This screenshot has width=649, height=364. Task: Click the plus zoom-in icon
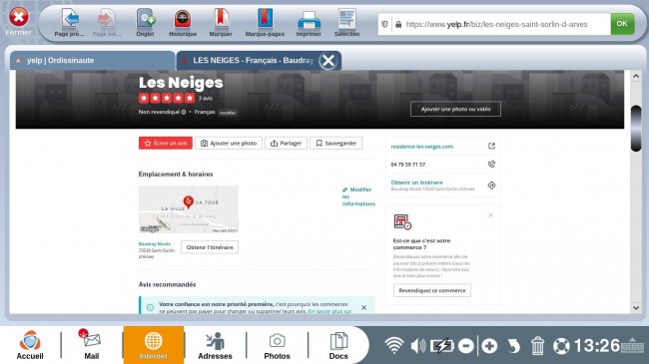click(x=489, y=346)
